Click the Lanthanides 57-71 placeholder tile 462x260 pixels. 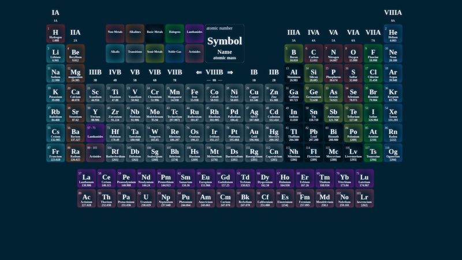[95, 133]
